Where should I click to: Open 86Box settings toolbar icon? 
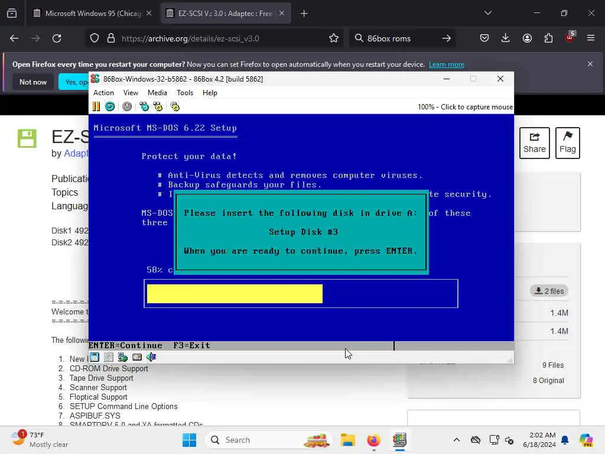(175, 106)
